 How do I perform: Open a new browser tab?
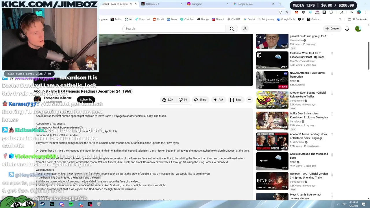click(280, 4)
